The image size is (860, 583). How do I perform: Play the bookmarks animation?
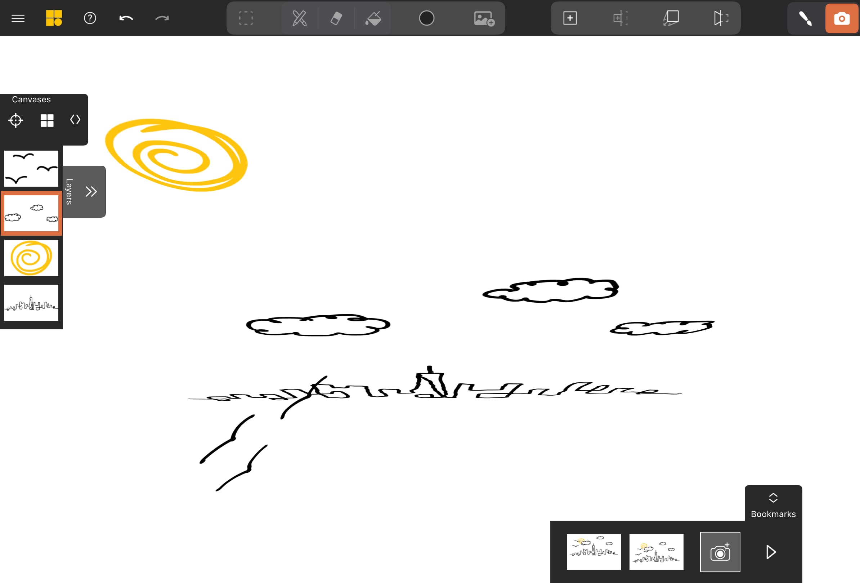click(771, 552)
